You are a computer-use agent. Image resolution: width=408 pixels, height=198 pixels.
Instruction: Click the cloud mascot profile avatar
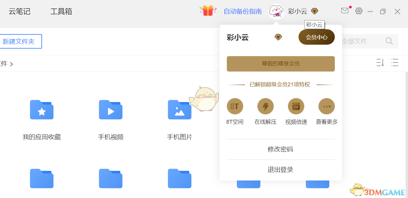276,12
